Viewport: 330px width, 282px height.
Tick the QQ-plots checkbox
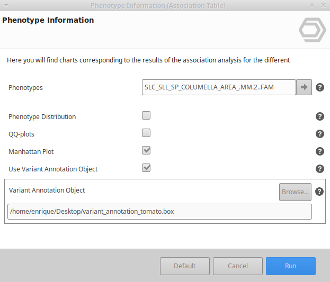coord(146,133)
